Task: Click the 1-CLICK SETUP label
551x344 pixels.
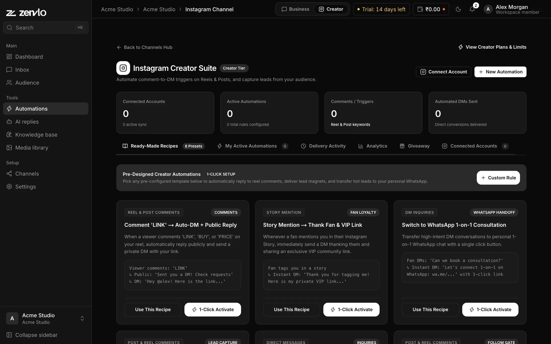Action: tap(221, 174)
